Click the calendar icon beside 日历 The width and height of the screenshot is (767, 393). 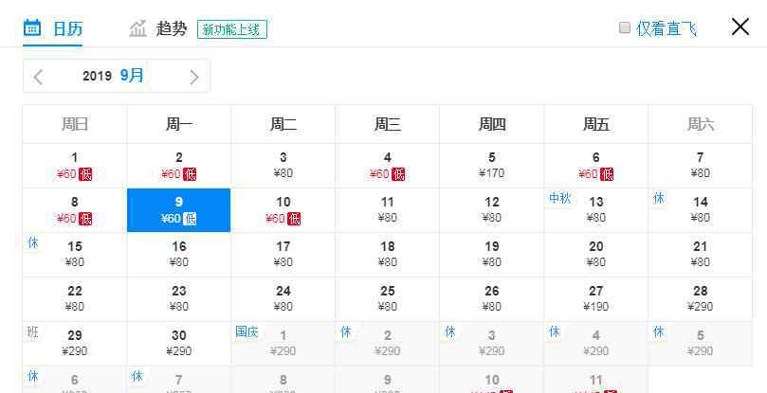(32, 27)
